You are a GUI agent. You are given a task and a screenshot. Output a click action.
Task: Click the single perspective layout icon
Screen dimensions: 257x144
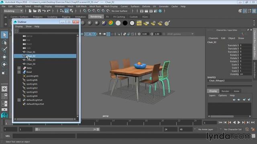click(4, 89)
